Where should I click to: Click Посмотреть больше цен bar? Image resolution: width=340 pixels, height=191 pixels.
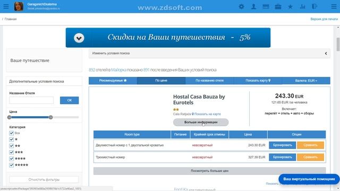(209, 171)
